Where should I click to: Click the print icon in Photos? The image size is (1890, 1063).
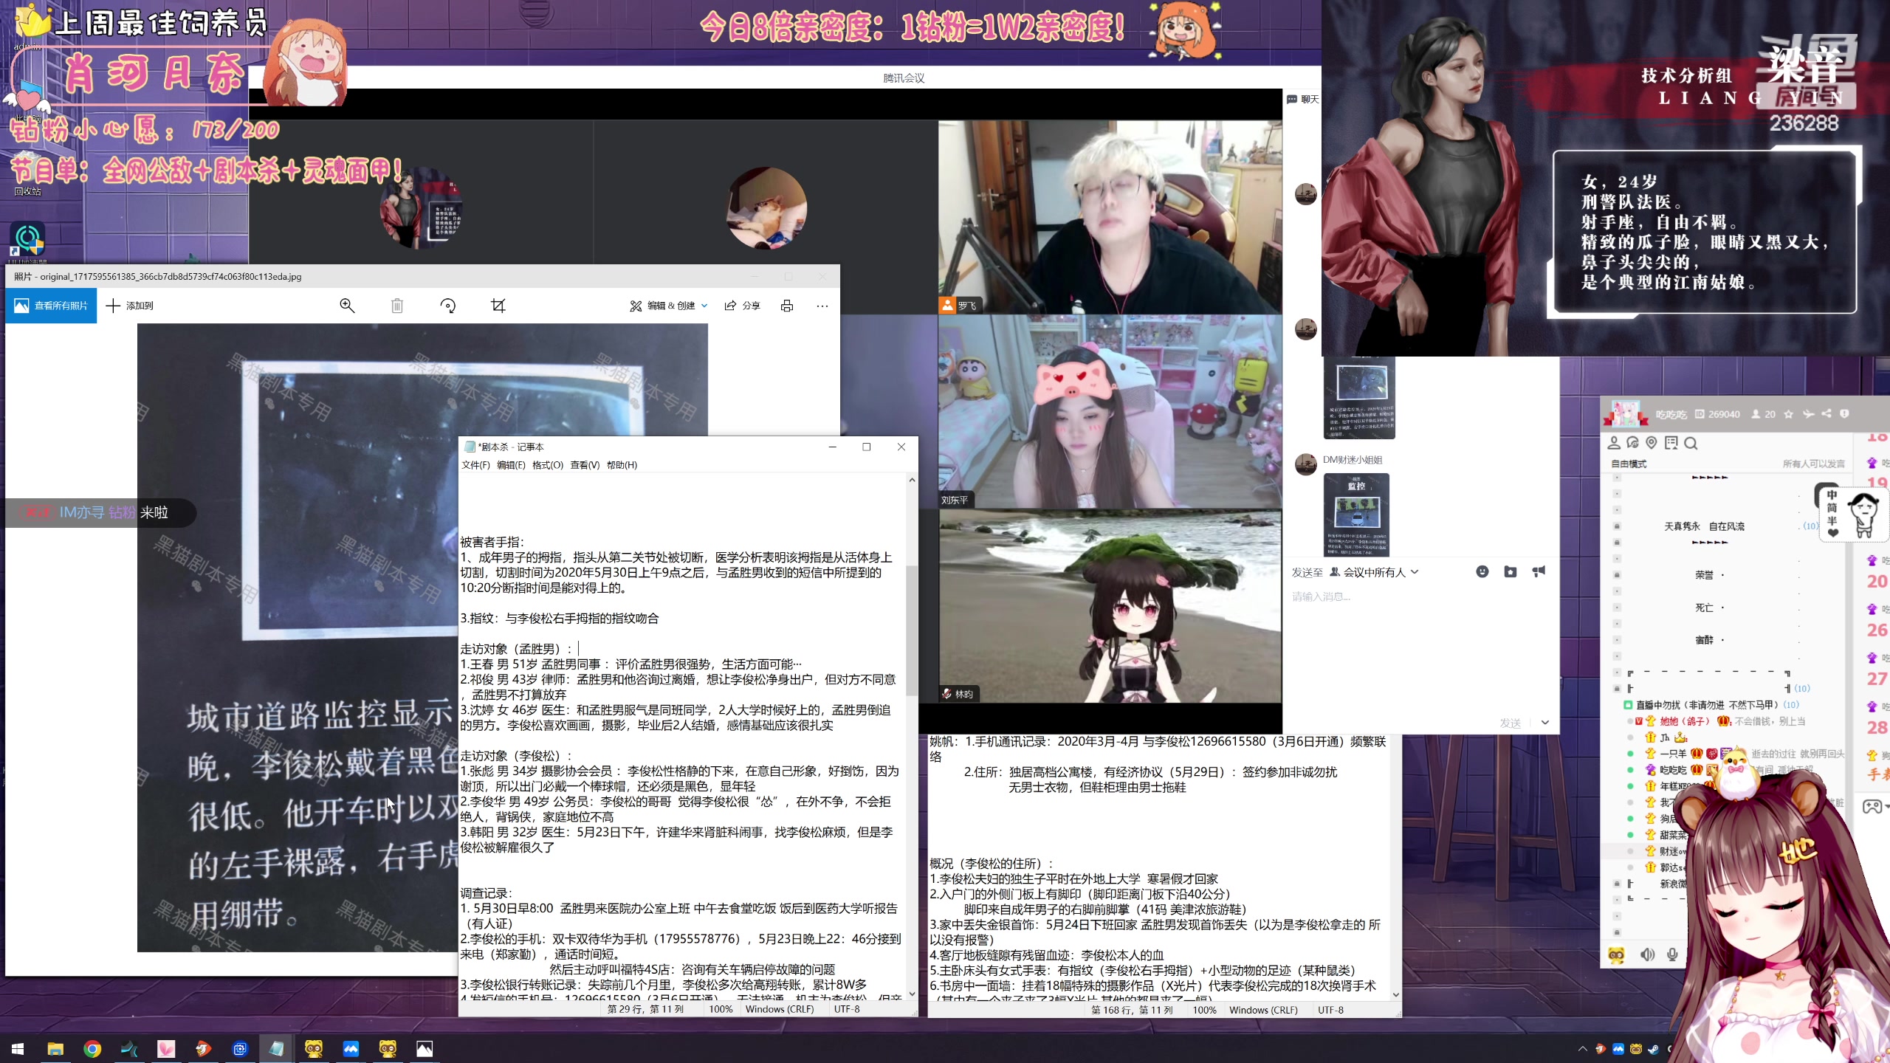(787, 306)
